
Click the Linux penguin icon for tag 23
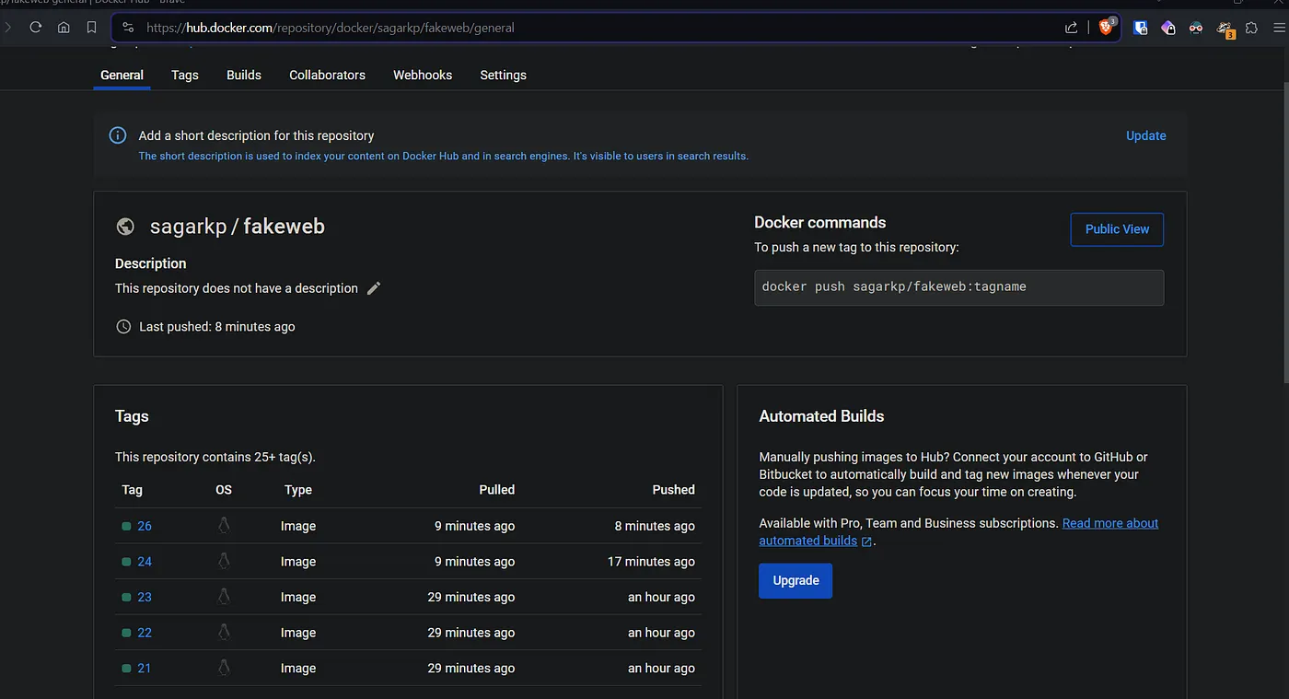click(224, 597)
